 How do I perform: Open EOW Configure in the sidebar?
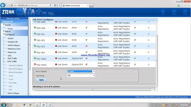tap(13, 93)
